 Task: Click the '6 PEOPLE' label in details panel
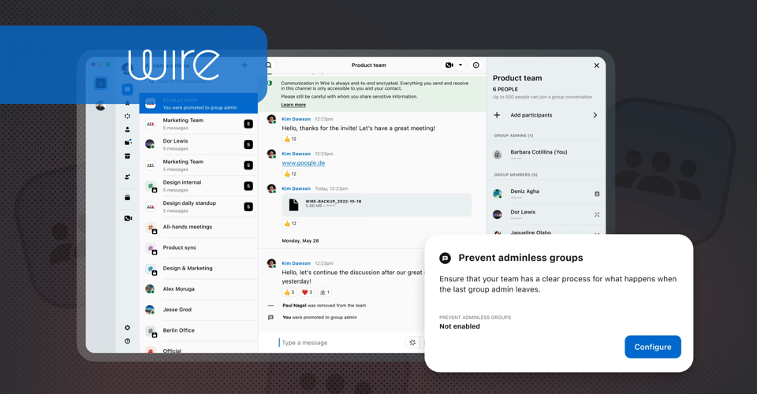tap(505, 89)
